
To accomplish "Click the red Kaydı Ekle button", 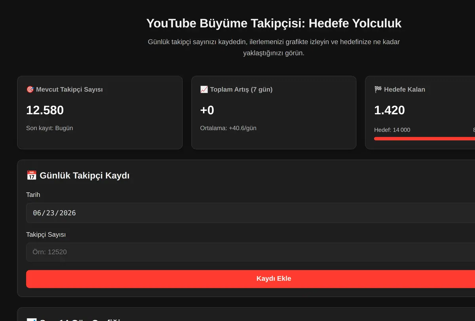I will pos(251,279).
